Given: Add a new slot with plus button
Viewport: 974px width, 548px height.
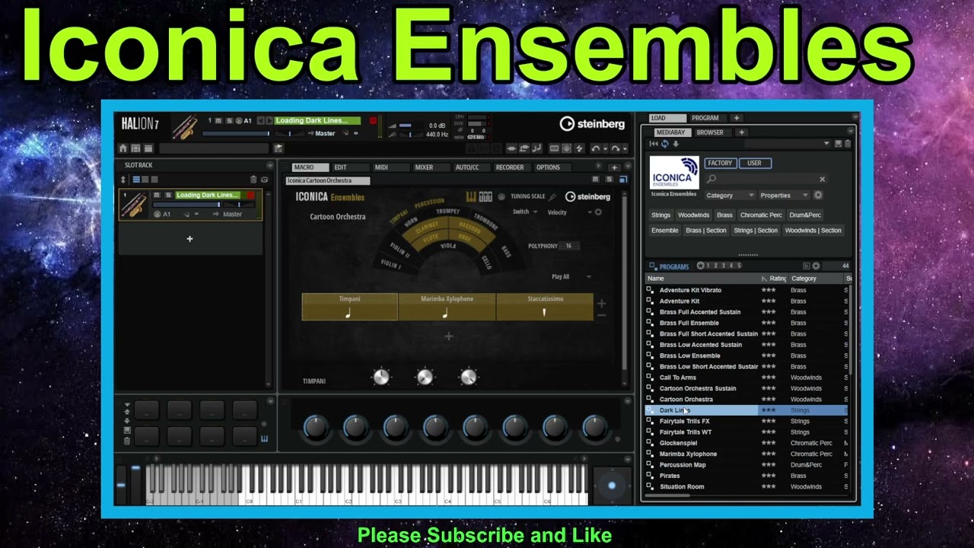Looking at the screenshot, I should 189,239.
